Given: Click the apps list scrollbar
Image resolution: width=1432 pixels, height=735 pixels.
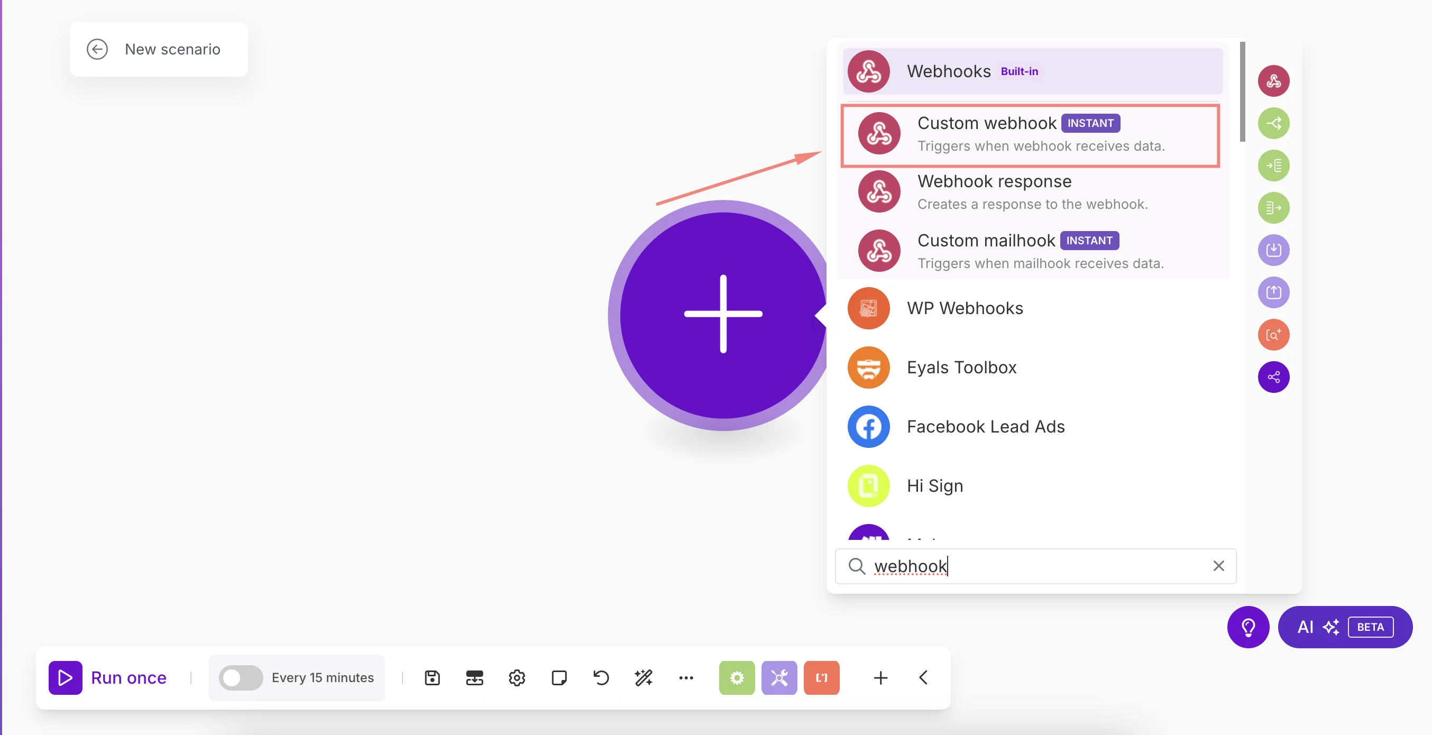Looking at the screenshot, I should pyautogui.click(x=1242, y=91).
